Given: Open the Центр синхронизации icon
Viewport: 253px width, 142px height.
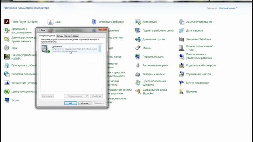Looking at the screenshot, I should 7,92.
